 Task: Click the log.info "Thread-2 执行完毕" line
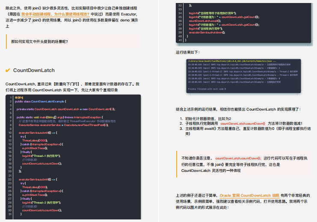[41, 203]
